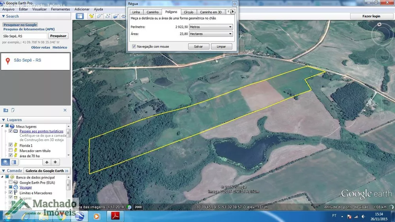The image size is (395, 222).
Task: Clear search results with the X icon
Action: coord(65,110)
